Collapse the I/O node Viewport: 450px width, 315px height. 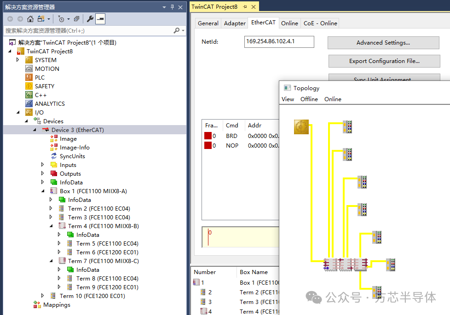(x=18, y=113)
